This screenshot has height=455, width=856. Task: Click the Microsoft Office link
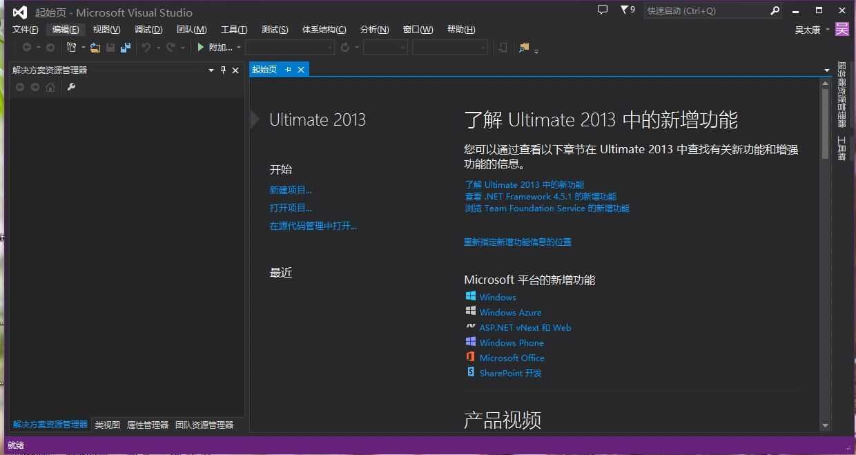pyautogui.click(x=512, y=358)
